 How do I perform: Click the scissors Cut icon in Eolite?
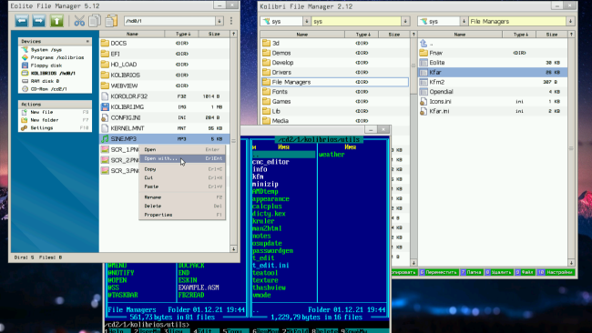tap(79, 21)
